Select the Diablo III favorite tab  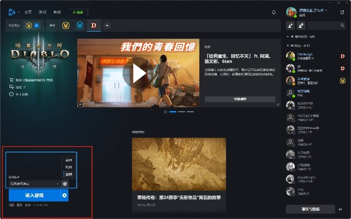pos(94,26)
